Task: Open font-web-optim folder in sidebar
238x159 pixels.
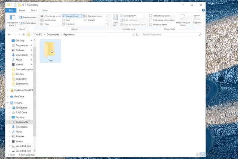Action: pos(24,69)
